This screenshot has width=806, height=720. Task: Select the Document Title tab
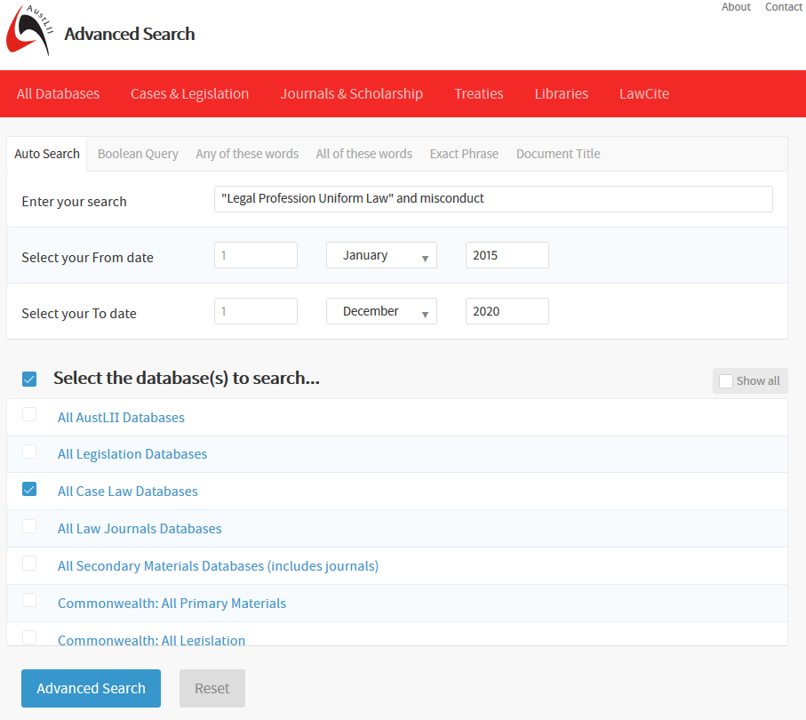558,154
